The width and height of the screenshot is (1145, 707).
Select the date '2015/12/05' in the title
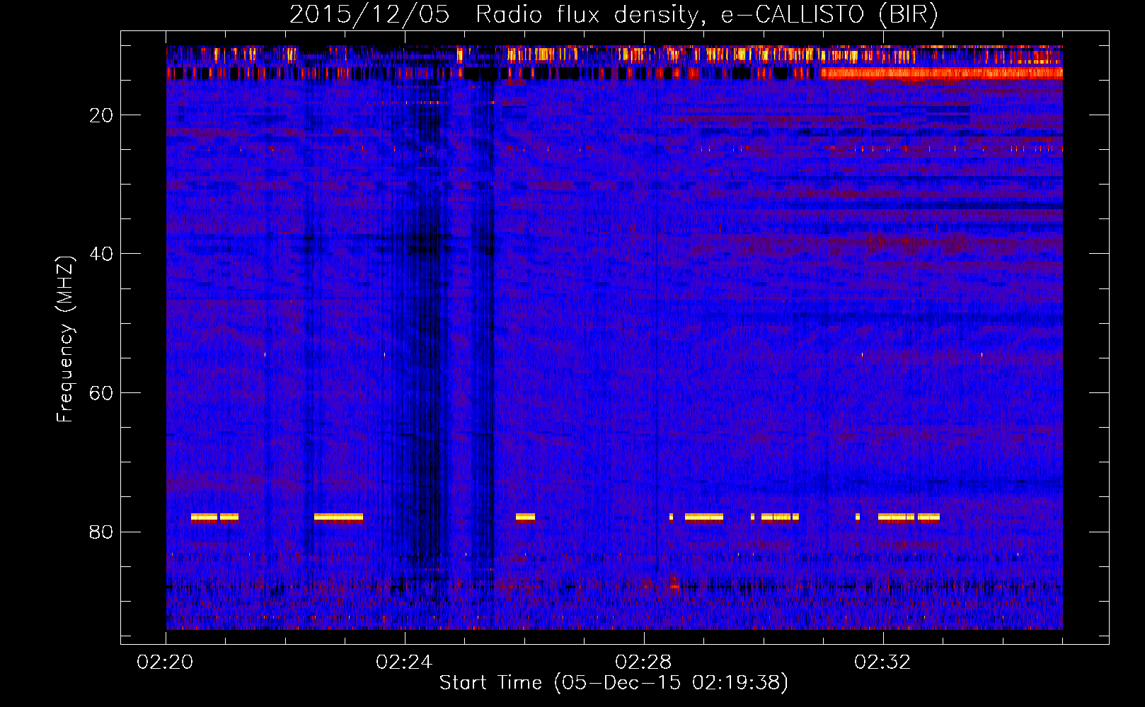point(369,14)
